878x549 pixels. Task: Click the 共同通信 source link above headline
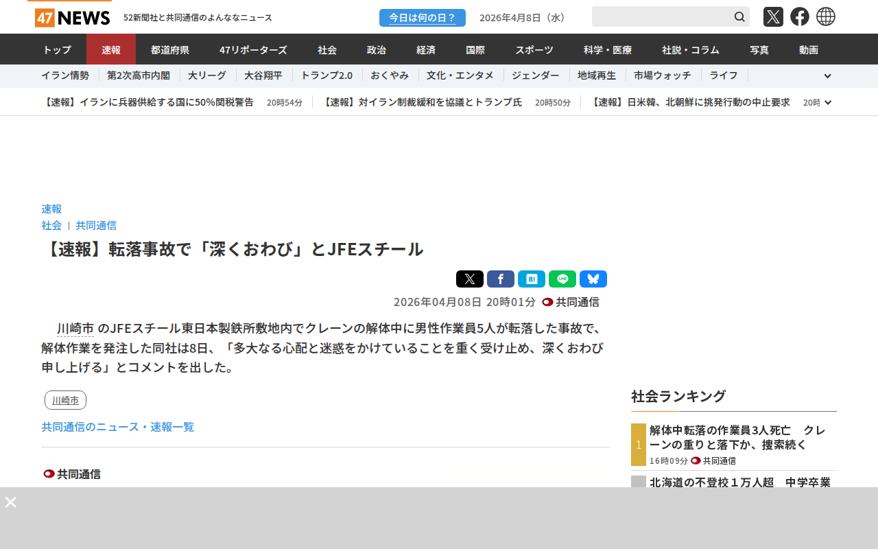tap(96, 225)
